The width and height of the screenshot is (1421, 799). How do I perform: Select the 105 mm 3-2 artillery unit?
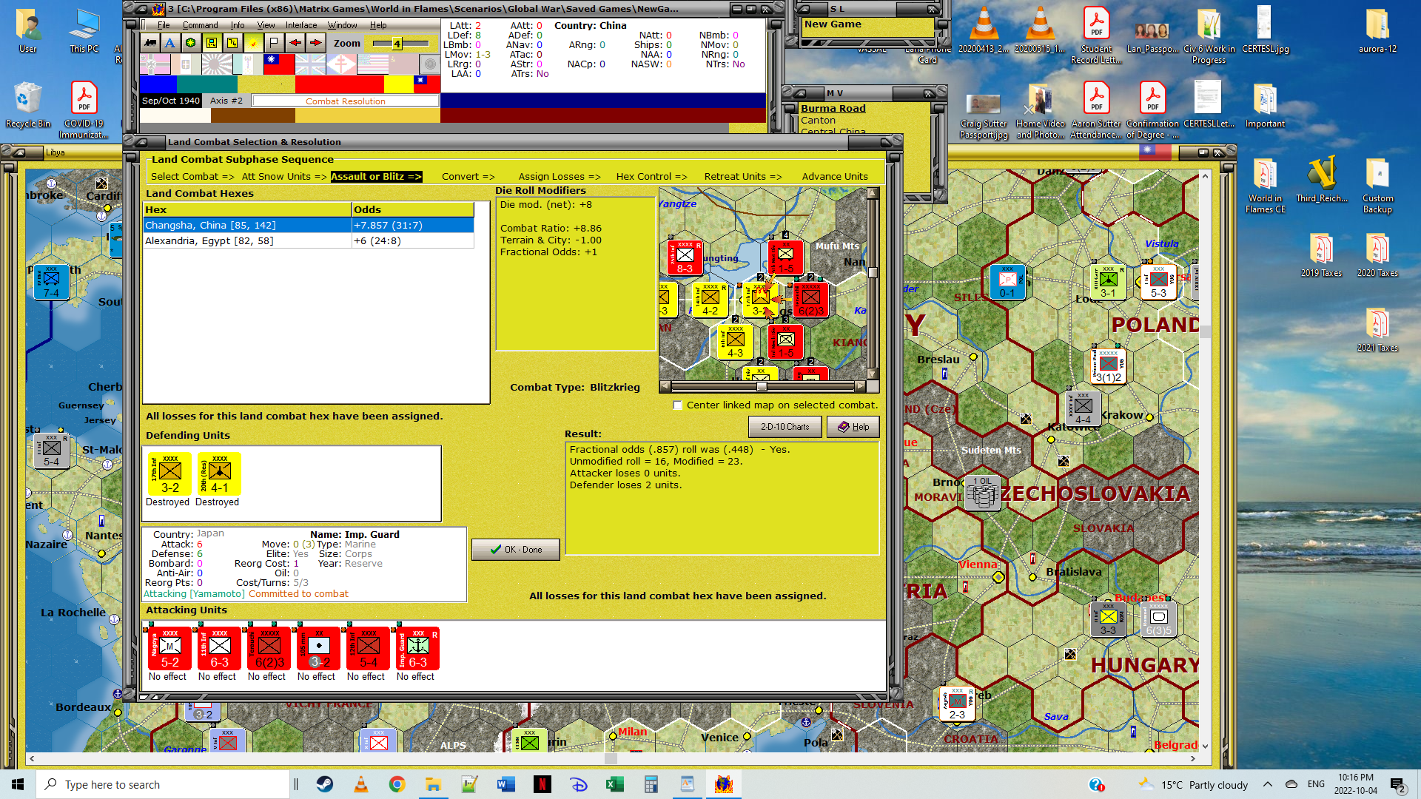click(318, 649)
